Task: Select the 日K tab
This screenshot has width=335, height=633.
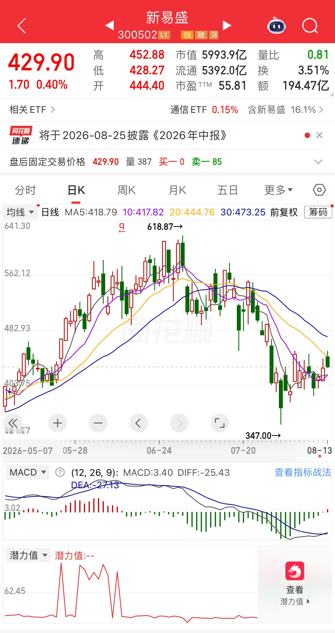Action: [x=76, y=190]
